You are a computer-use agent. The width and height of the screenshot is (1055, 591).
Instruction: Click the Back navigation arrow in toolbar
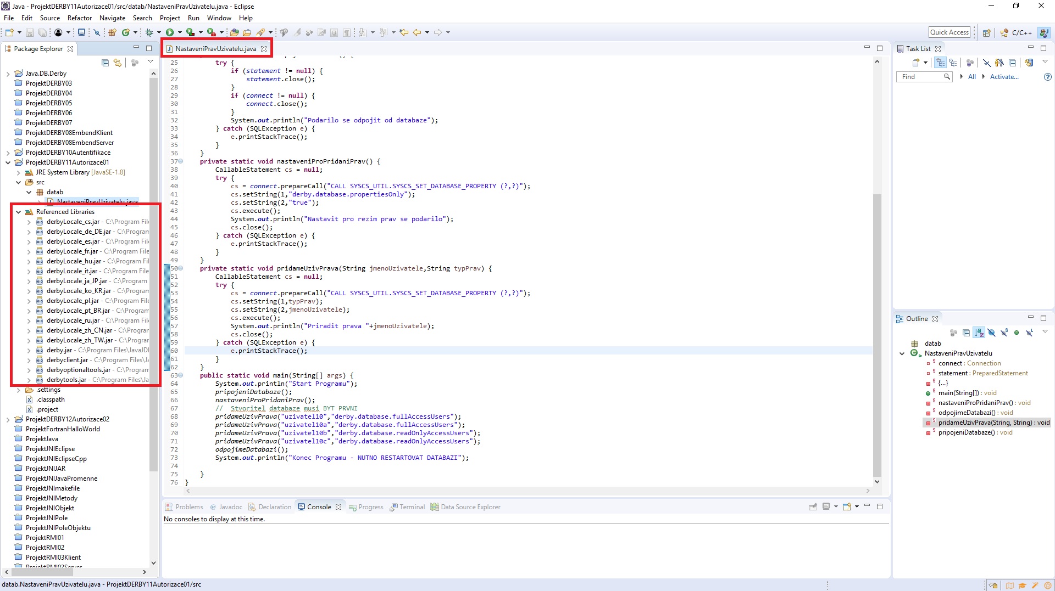click(x=417, y=32)
